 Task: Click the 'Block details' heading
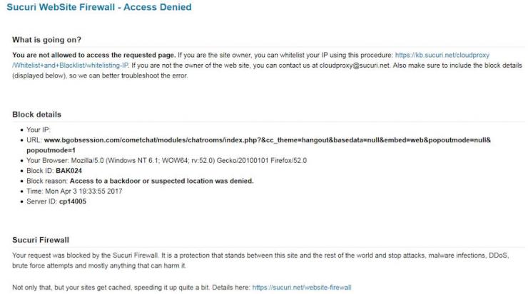[36, 114]
